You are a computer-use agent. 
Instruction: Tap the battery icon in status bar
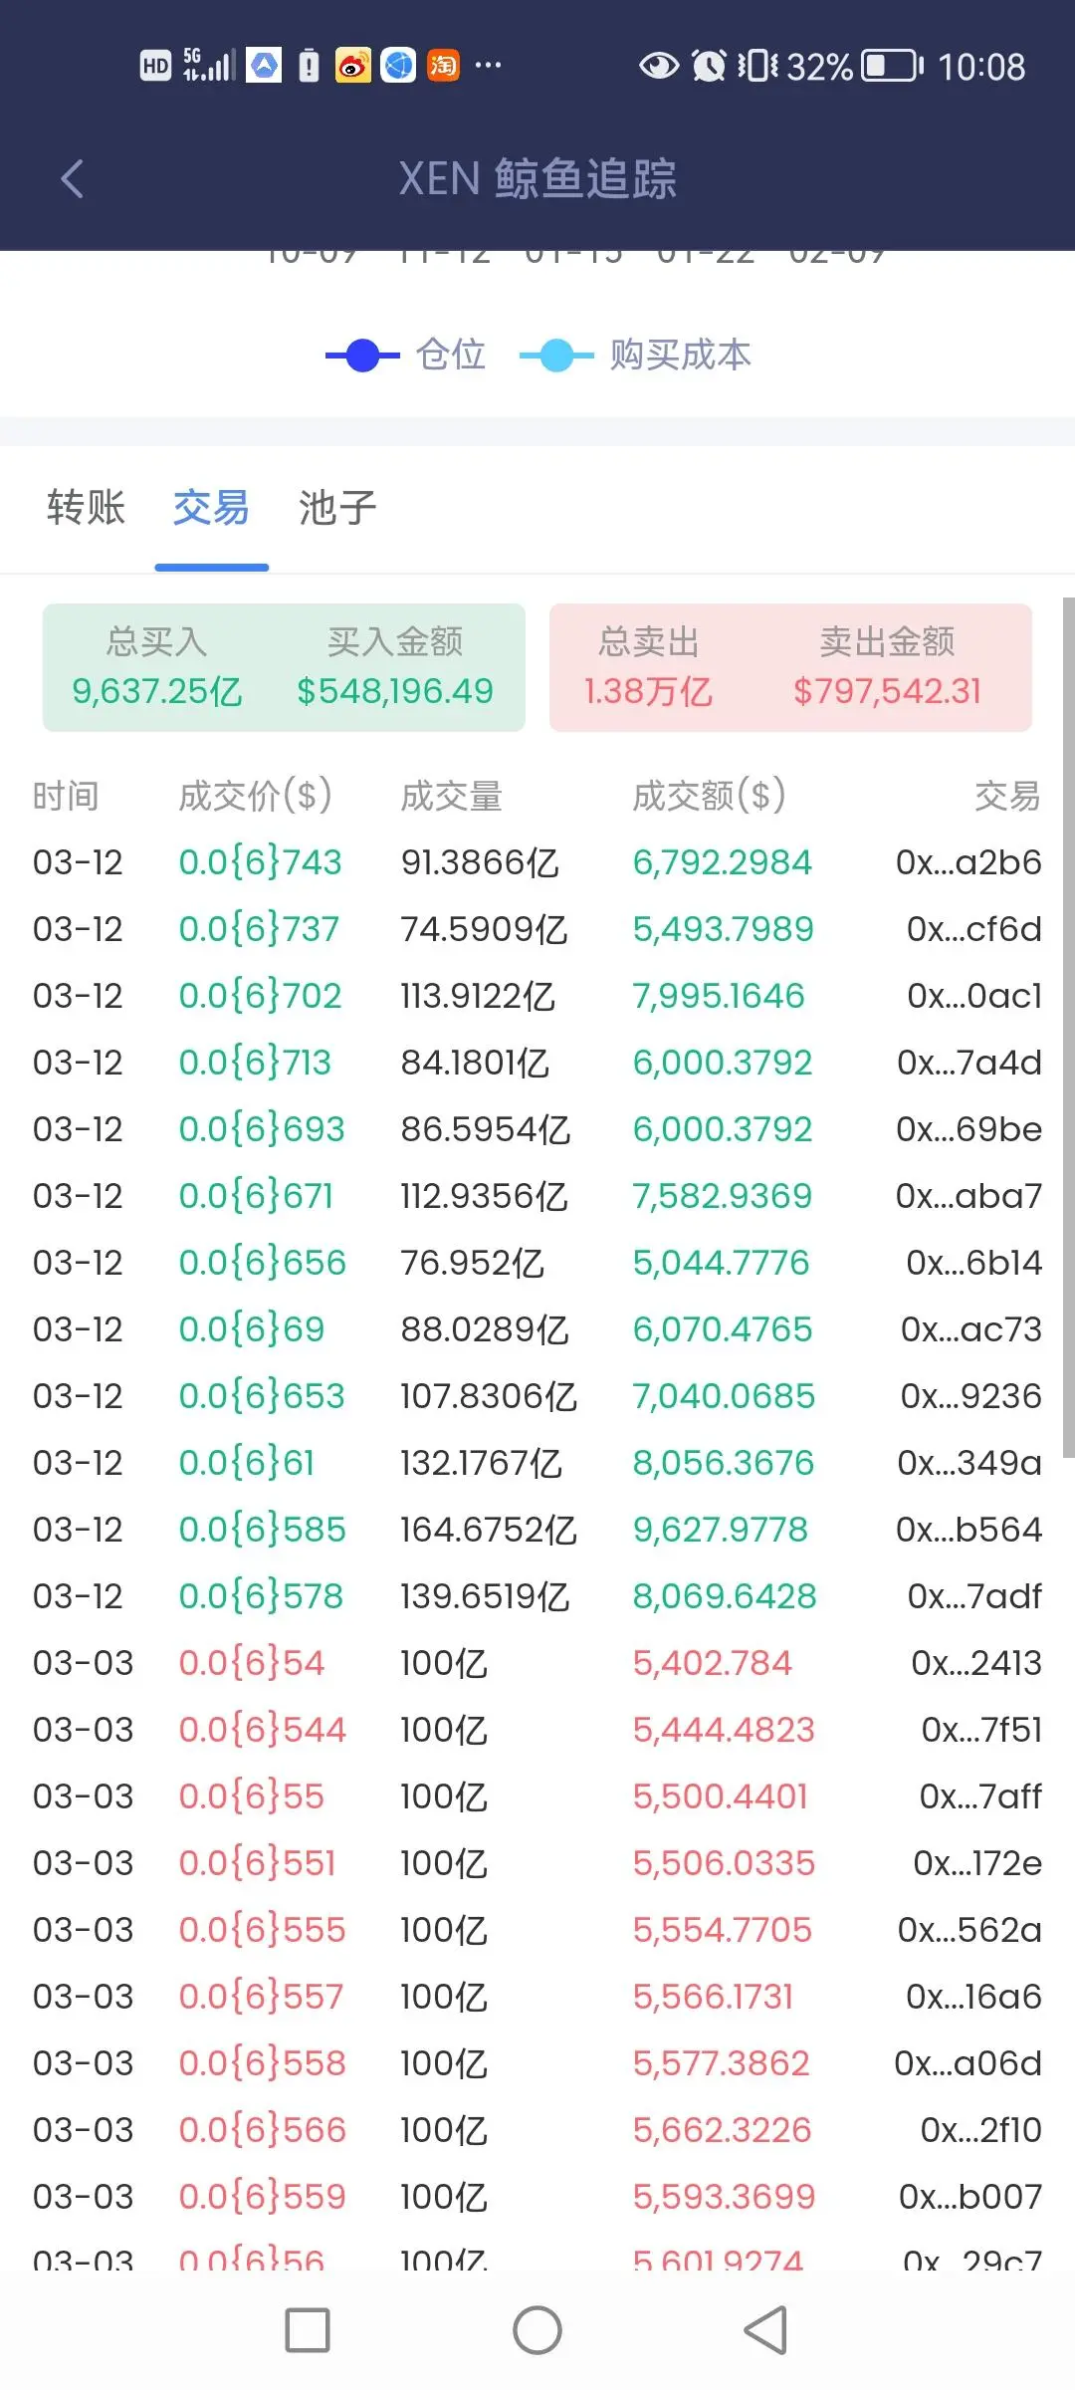(892, 66)
